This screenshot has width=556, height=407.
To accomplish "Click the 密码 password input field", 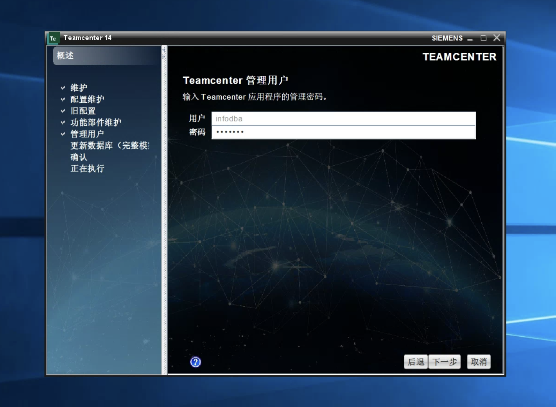I will [x=344, y=132].
